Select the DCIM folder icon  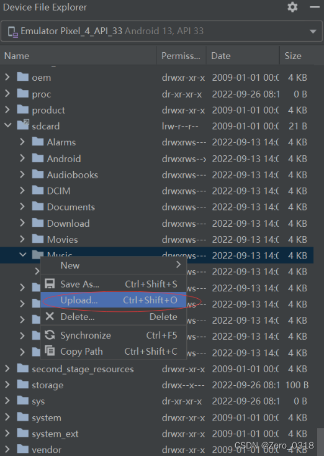point(38,190)
